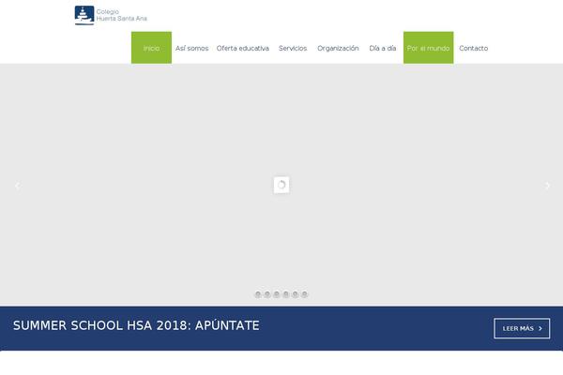The width and height of the screenshot is (563, 375).
Task: Go to next slide arrow
Action: (x=548, y=186)
